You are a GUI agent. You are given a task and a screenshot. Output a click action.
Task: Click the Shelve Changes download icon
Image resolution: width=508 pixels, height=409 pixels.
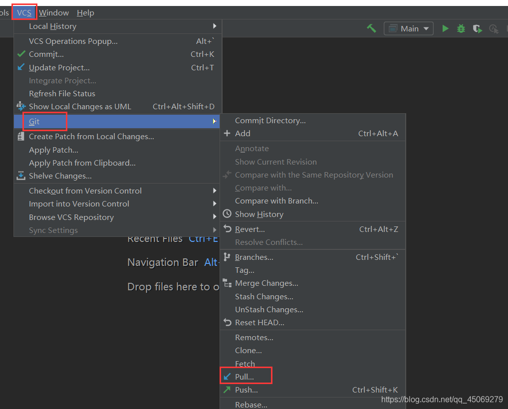tap(21, 176)
